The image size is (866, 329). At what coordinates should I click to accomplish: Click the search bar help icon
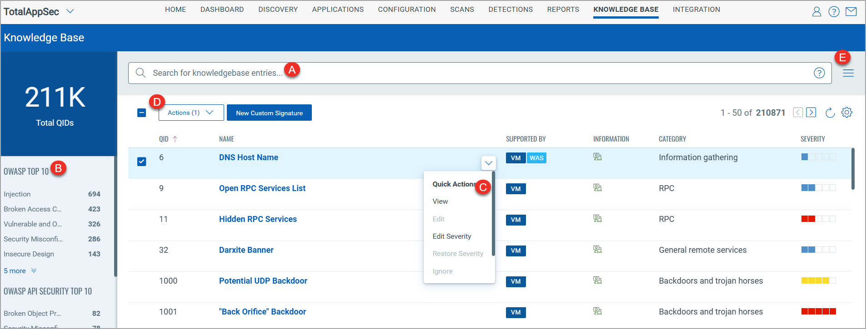(819, 73)
